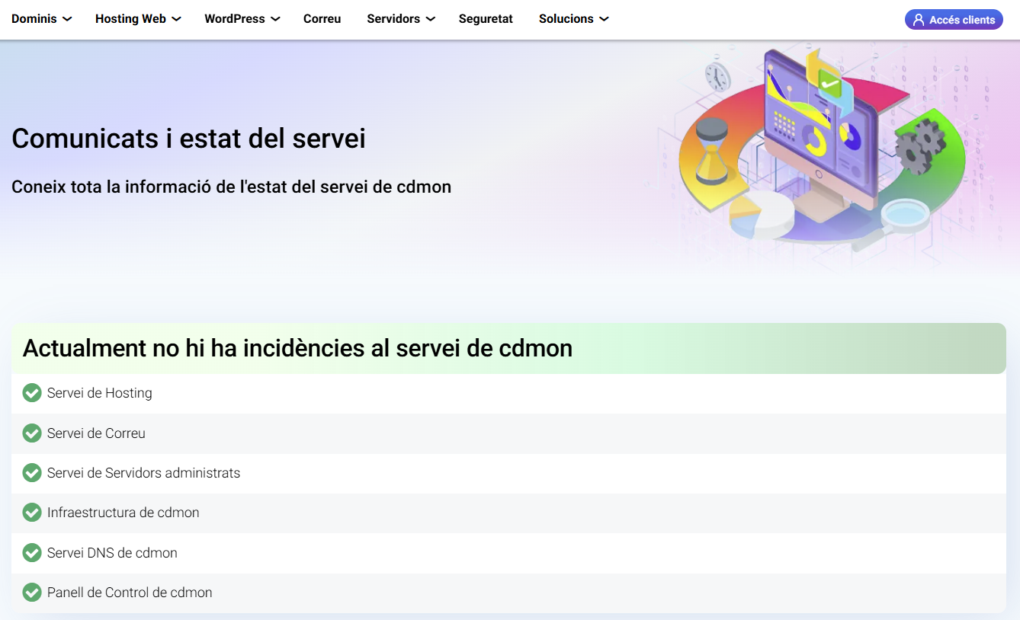
Task: Click the check icon beside Panell de Control de cdmon
Action: (x=32, y=593)
